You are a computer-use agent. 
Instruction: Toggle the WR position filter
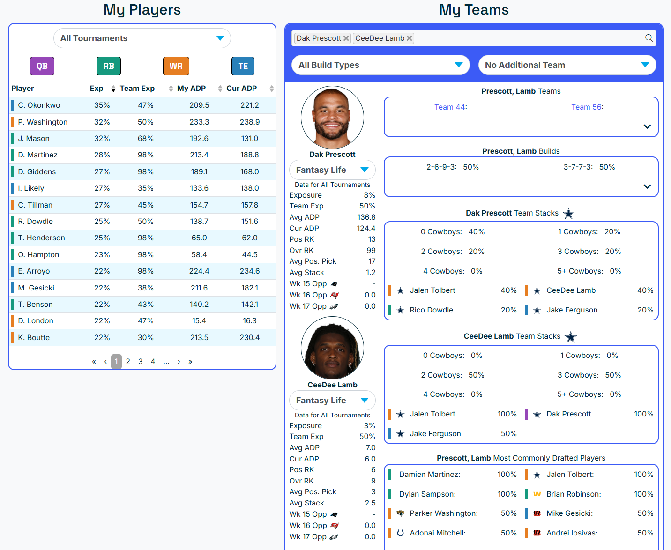176,66
